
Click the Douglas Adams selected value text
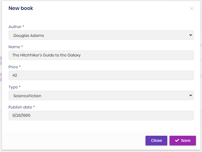[29, 36]
